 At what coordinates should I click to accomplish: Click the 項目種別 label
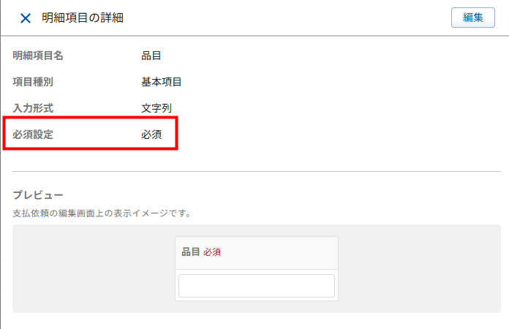point(33,82)
